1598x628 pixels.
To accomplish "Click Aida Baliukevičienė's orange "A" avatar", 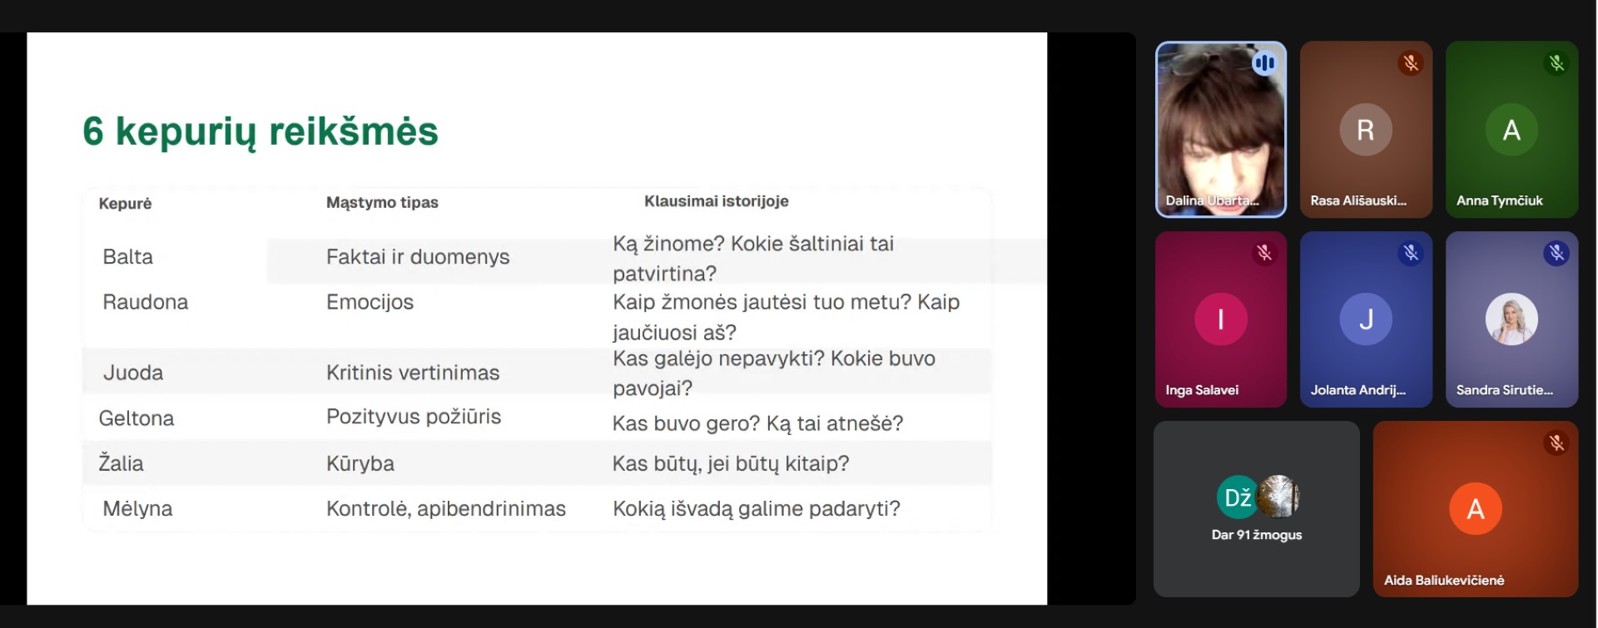I will (1475, 508).
